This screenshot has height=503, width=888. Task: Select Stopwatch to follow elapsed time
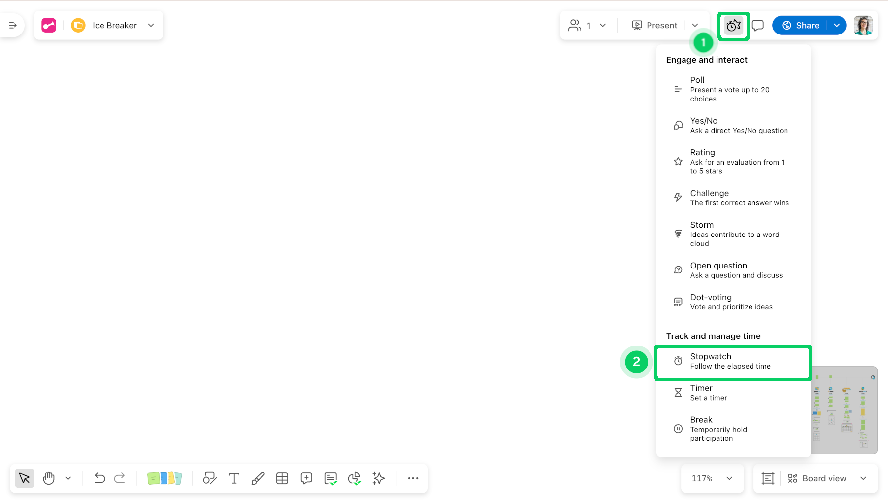pyautogui.click(x=733, y=362)
